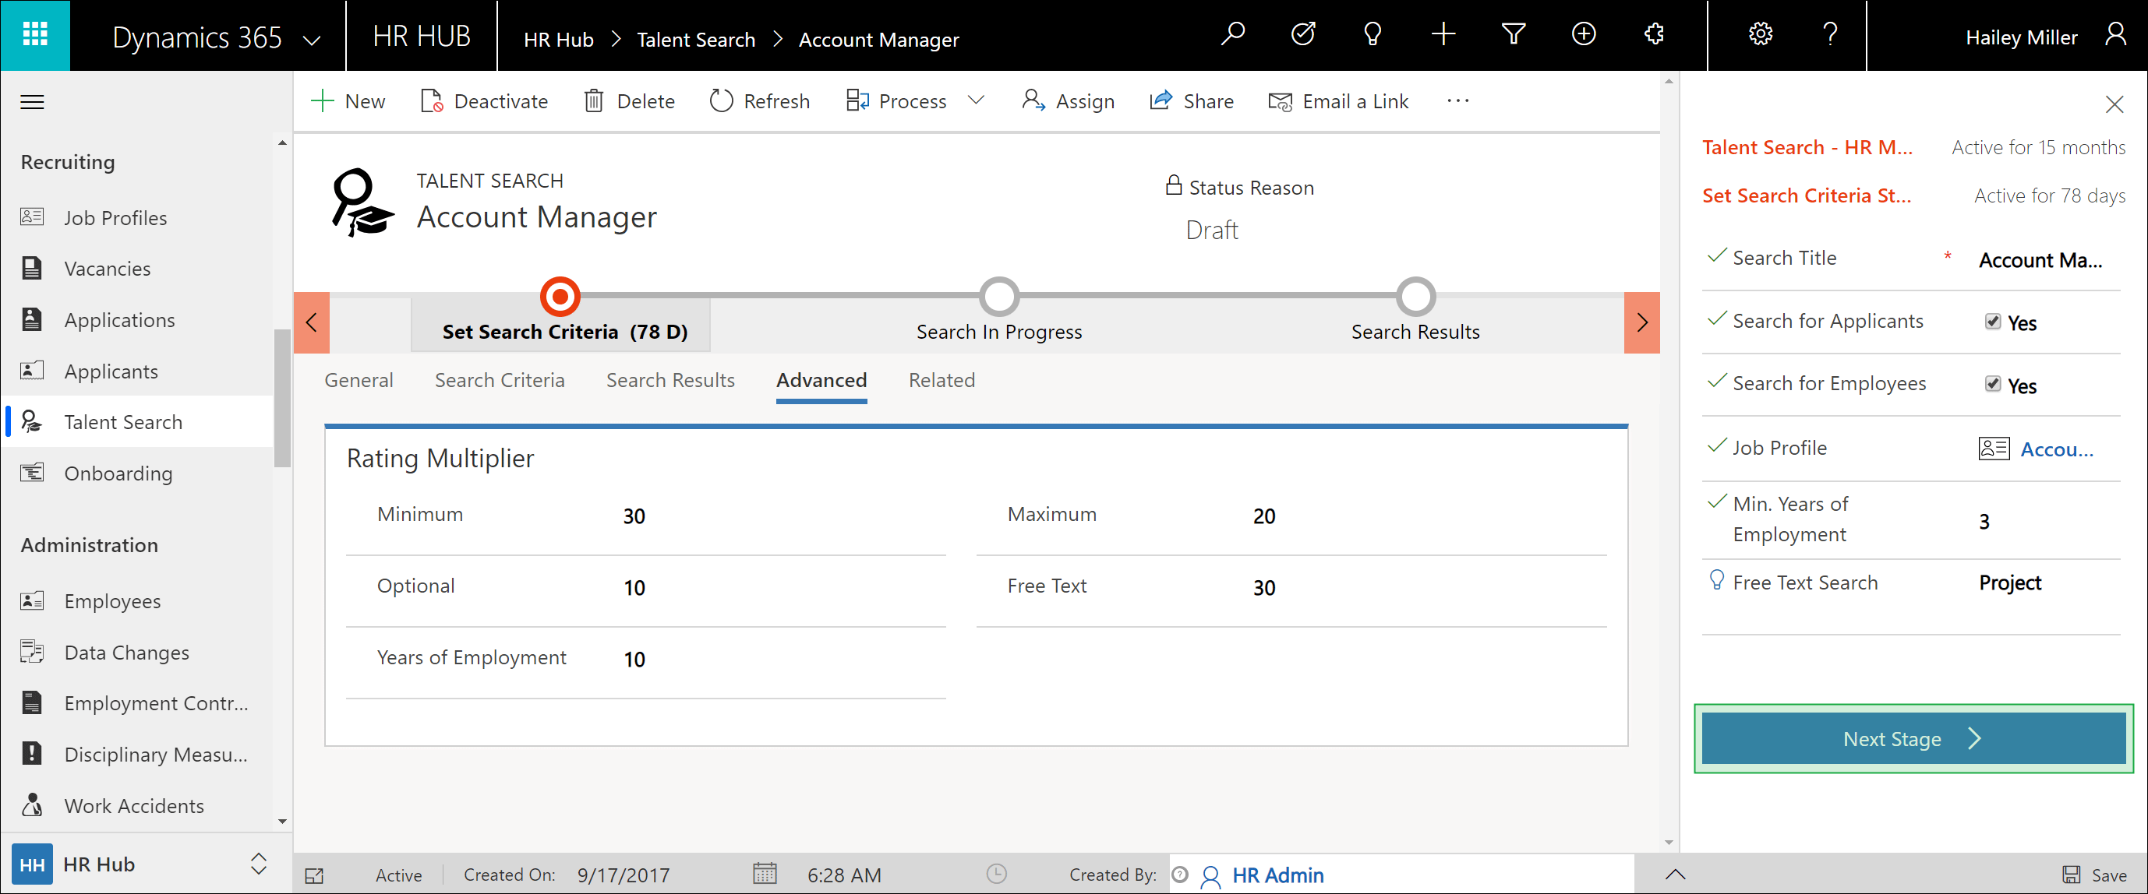The height and width of the screenshot is (894, 2148).
Task: Toggle Search for Employees checkbox
Action: pos(1993,384)
